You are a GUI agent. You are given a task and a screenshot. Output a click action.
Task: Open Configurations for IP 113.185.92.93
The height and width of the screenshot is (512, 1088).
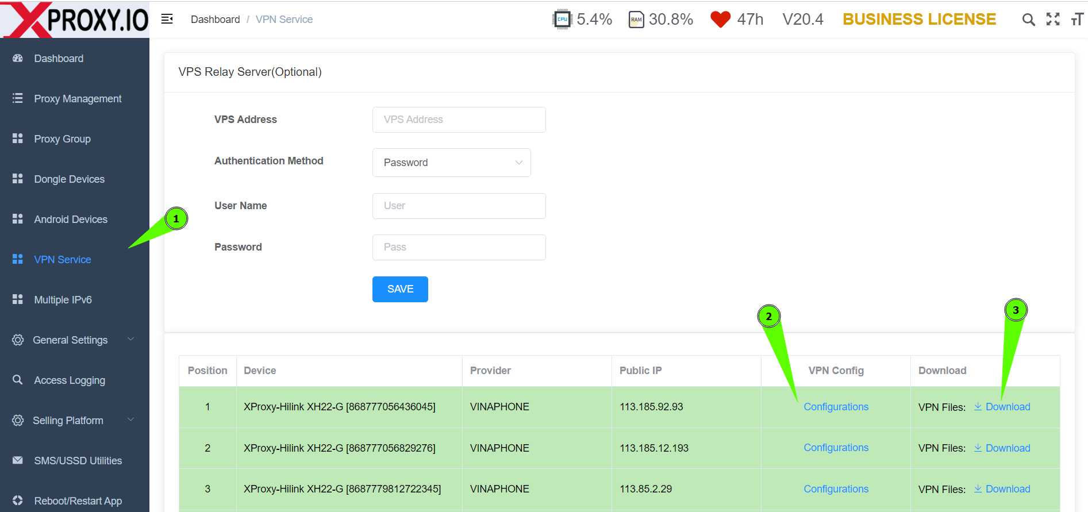[836, 407]
